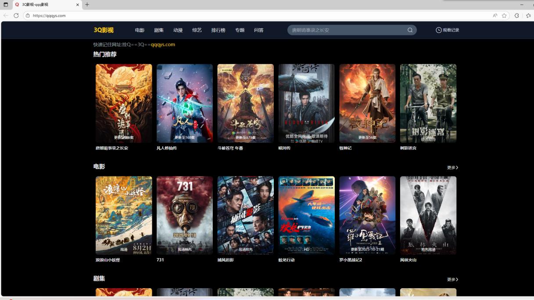Screen dimensions: 534x300
Task: Open 树影迷宫 poster thumbnail
Action: [428, 103]
